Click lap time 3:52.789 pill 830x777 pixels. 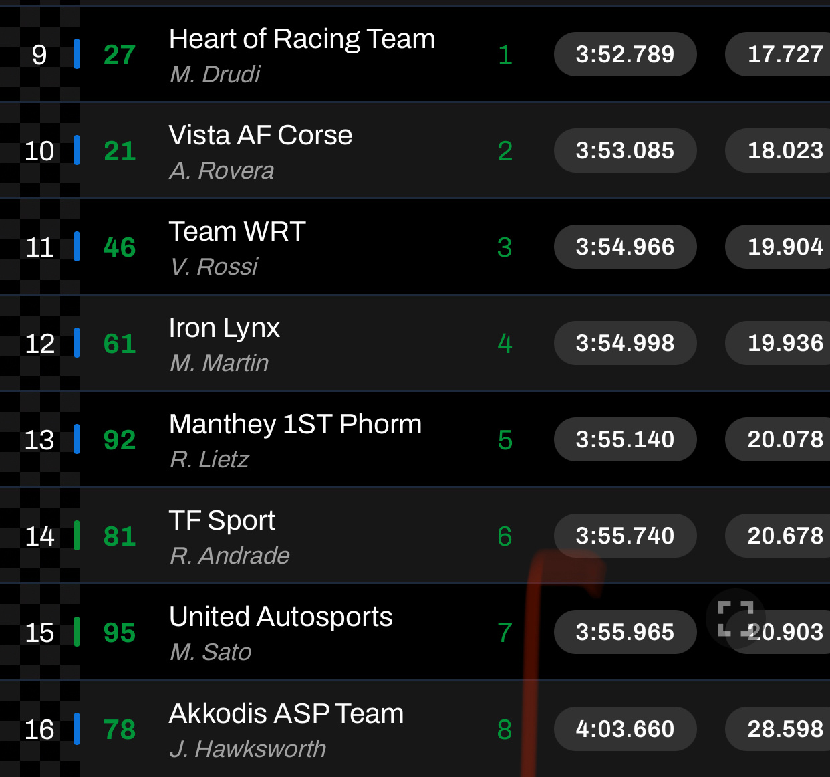[626, 54]
